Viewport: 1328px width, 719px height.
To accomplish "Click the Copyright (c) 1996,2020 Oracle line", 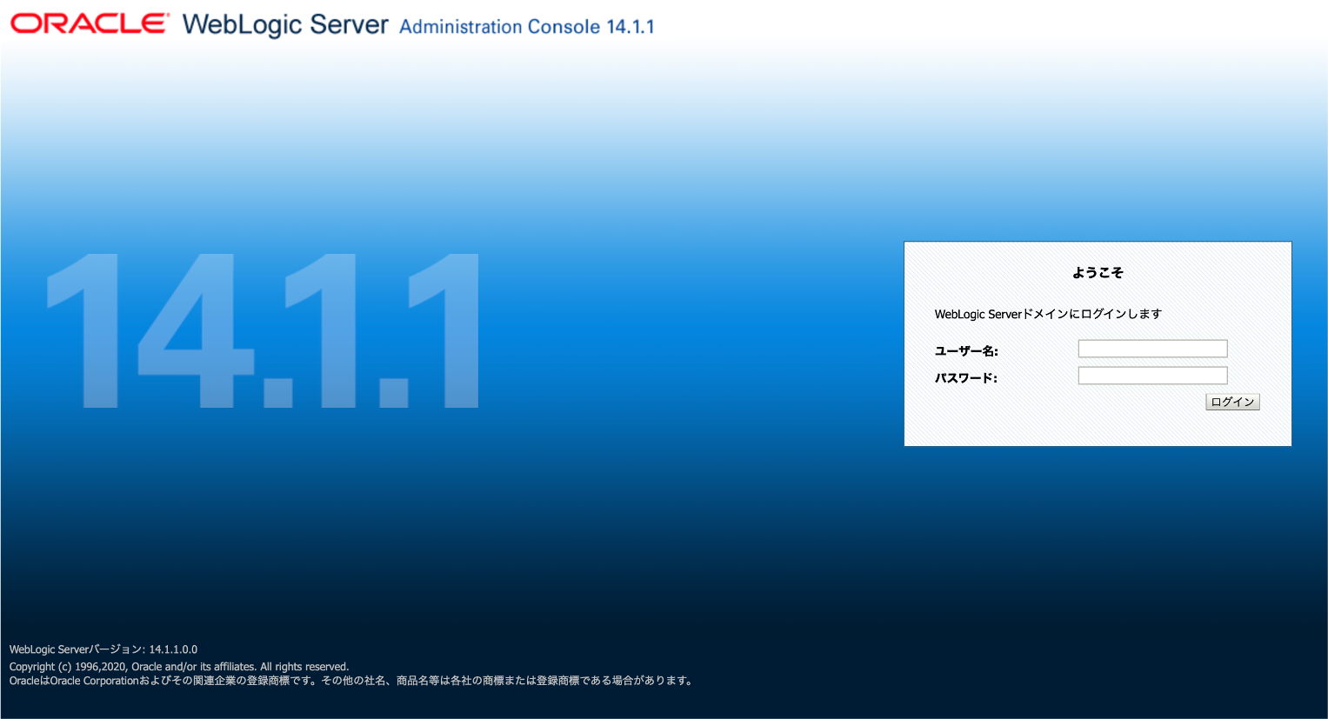I will 179,667.
